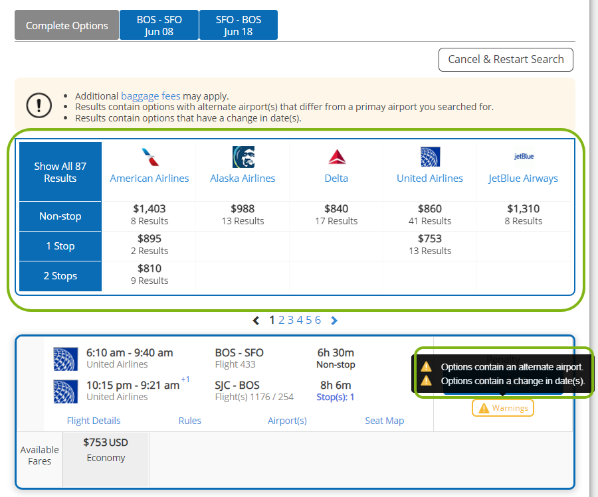This screenshot has width=598, height=497.
Task: Select JetBlue Airways column link
Action: (524, 178)
